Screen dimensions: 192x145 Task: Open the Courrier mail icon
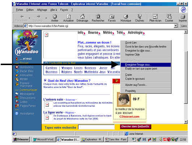tap(169, 17)
